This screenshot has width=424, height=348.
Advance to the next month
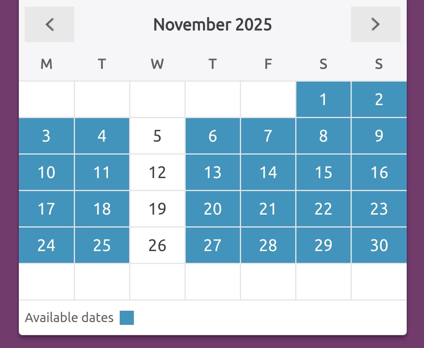pyautogui.click(x=375, y=24)
